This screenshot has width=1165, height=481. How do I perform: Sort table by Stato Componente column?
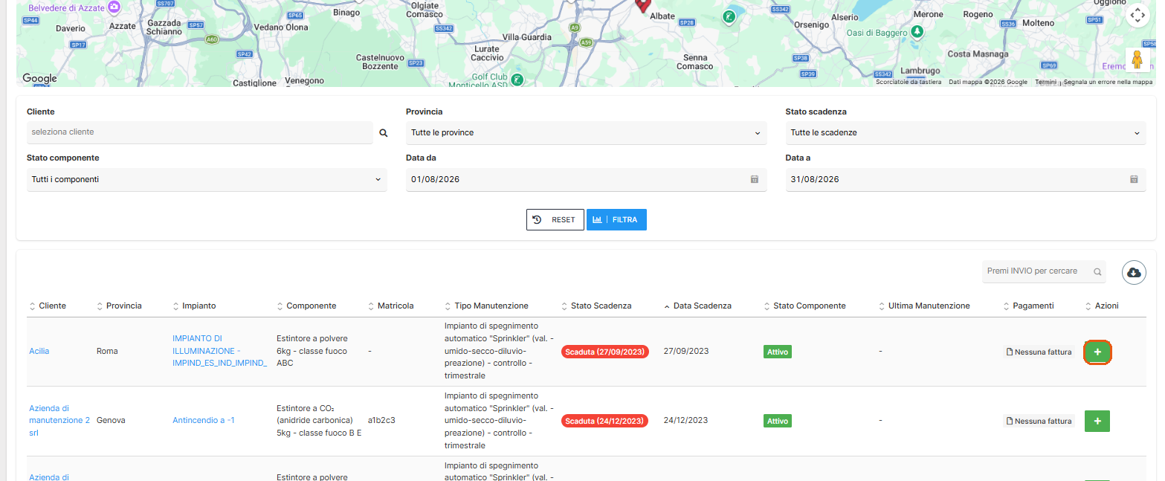click(804, 306)
